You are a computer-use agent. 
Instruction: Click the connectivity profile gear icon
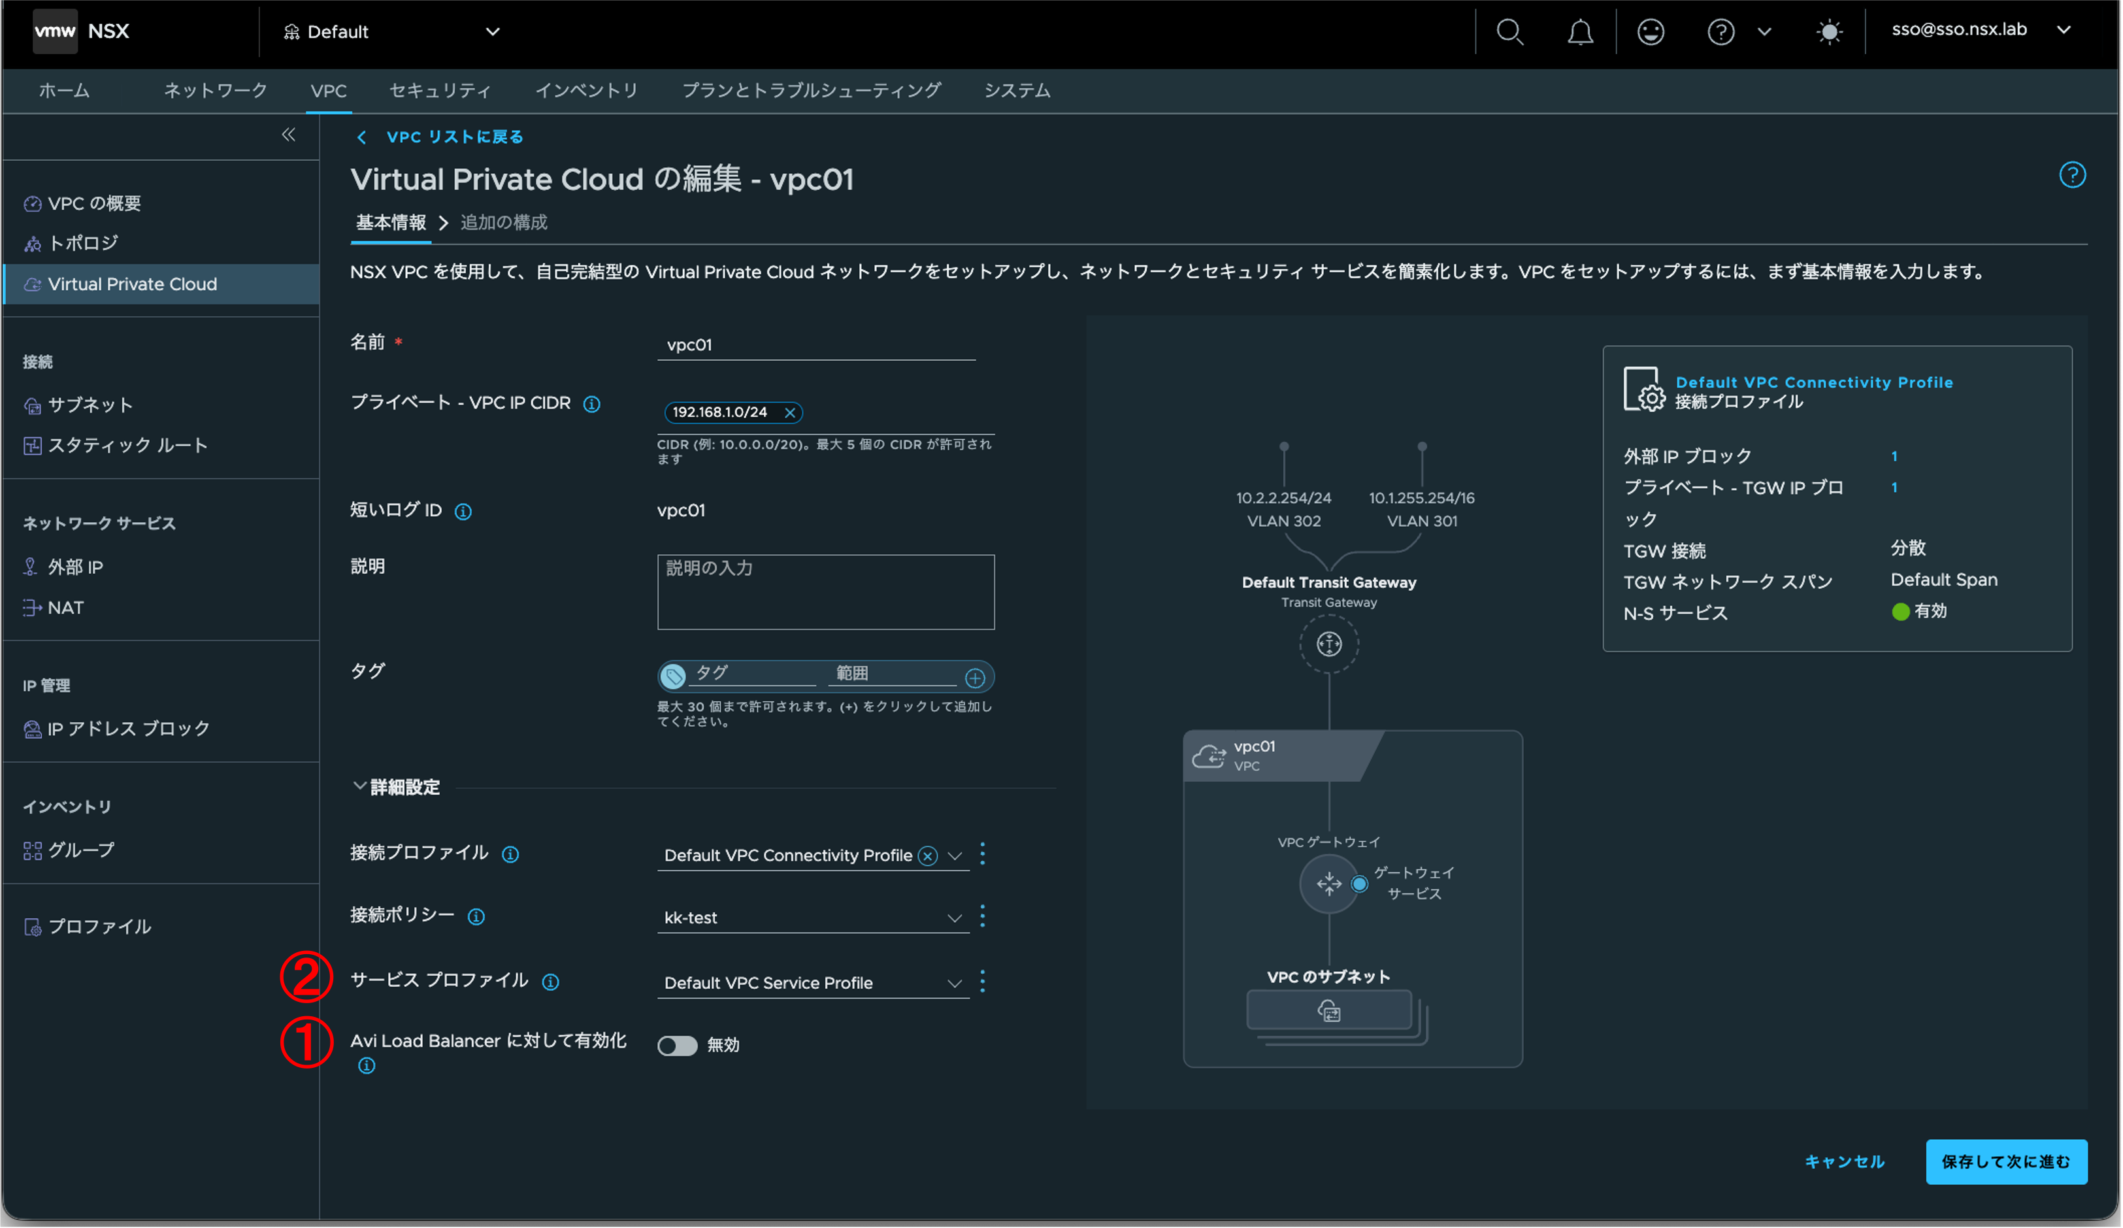pyautogui.click(x=1643, y=389)
